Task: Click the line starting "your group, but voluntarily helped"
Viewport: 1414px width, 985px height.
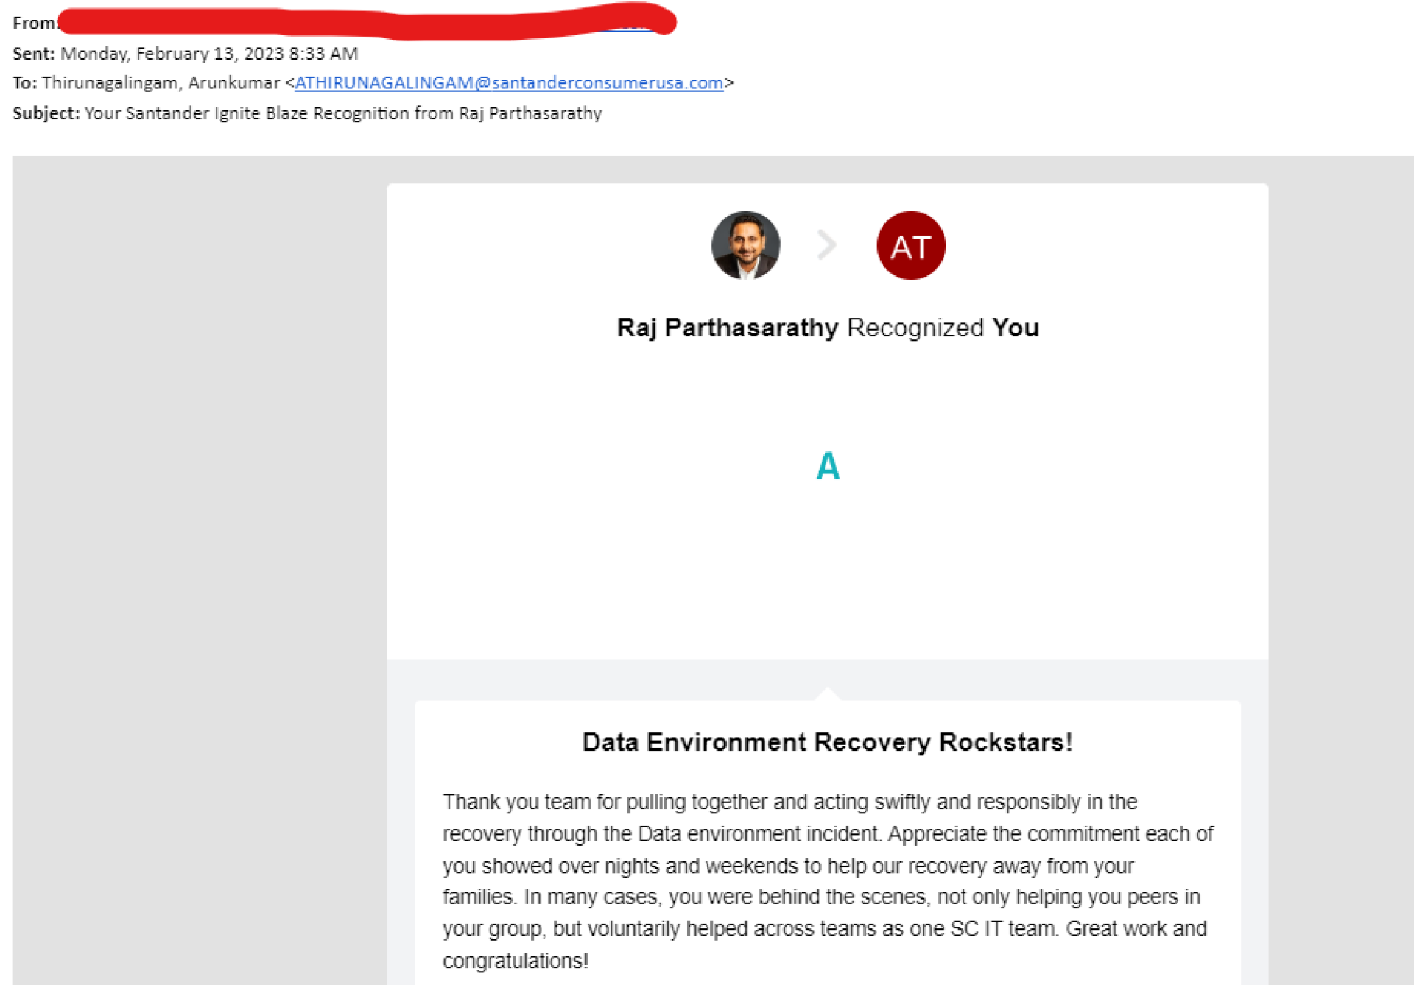Action: coord(824,929)
